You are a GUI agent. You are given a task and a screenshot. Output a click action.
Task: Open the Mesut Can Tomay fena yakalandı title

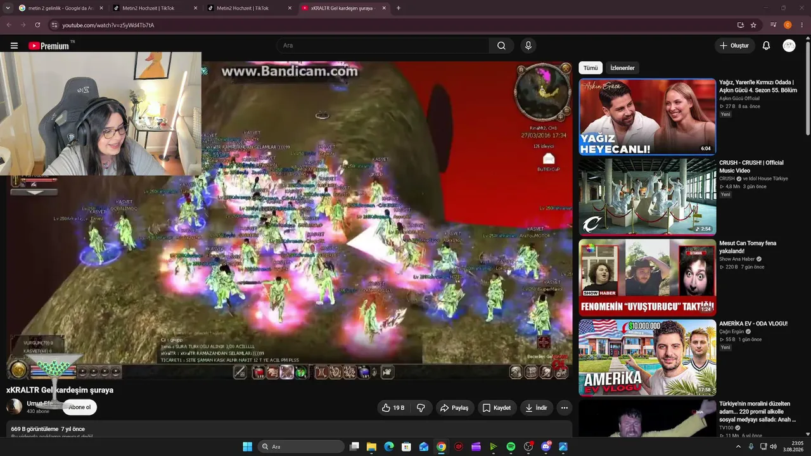coord(748,247)
